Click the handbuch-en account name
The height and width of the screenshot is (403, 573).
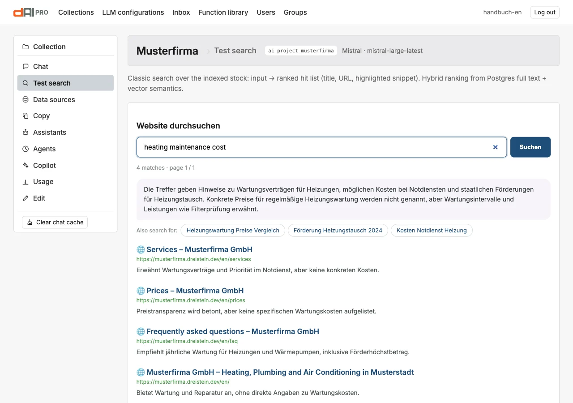pyautogui.click(x=502, y=13)
